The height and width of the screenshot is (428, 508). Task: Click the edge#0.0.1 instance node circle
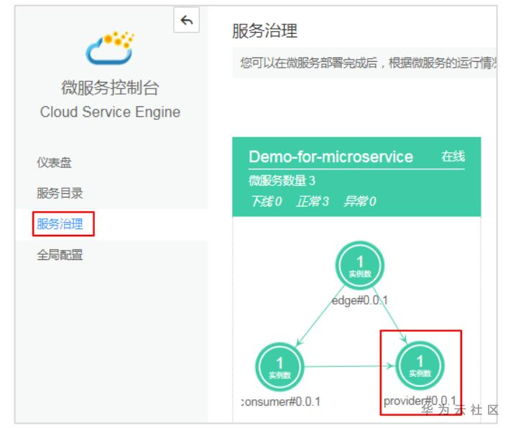click(359, 265)
